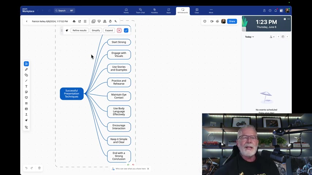The height and width of the screenshot is (175, 312).
Task: Click the follow viewers eye icon
Action: click(217, 21)
